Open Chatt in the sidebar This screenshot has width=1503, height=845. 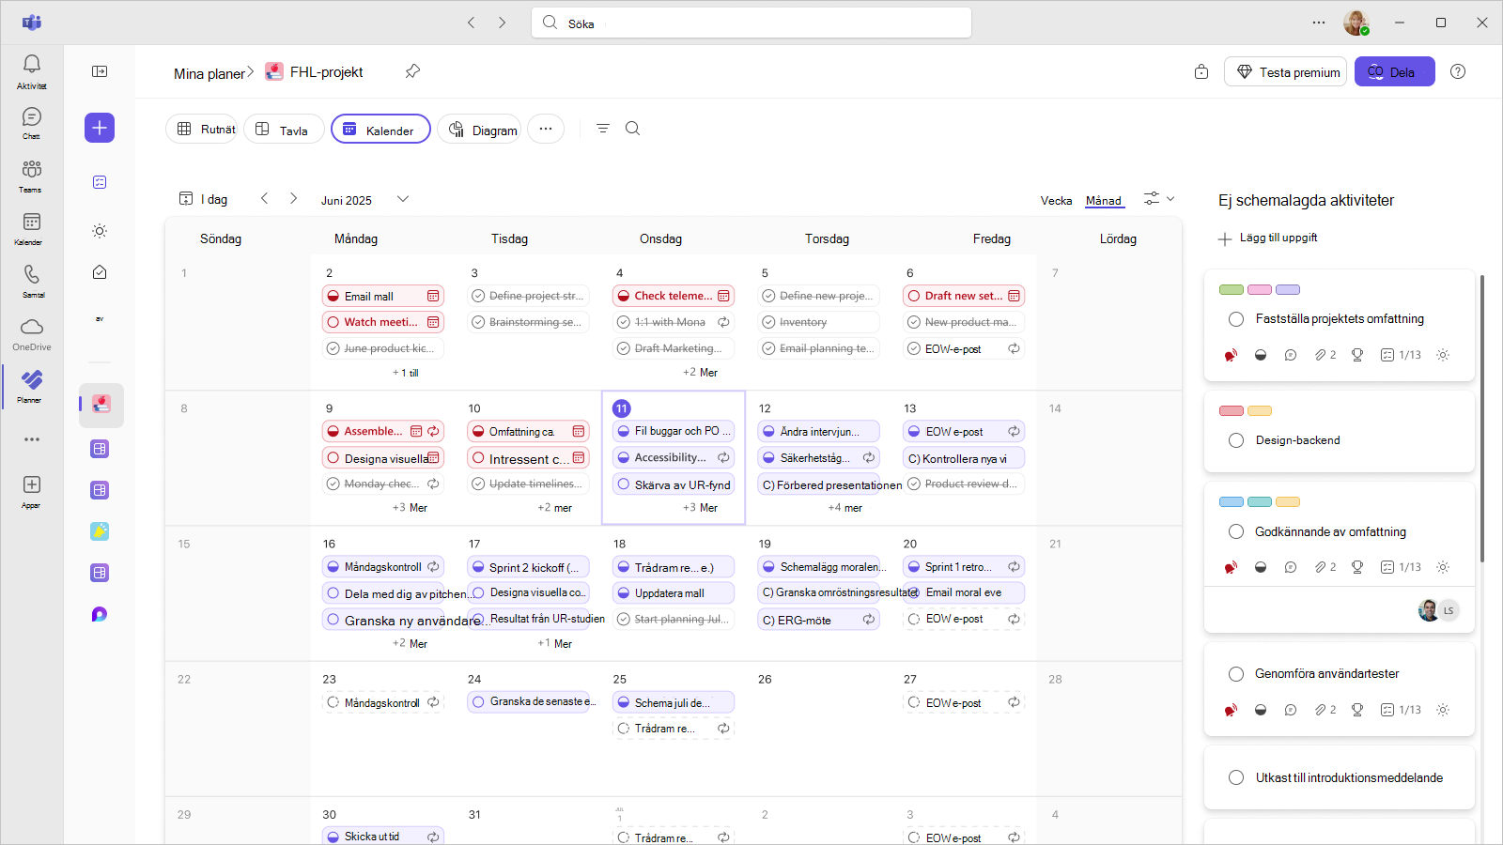32,123
